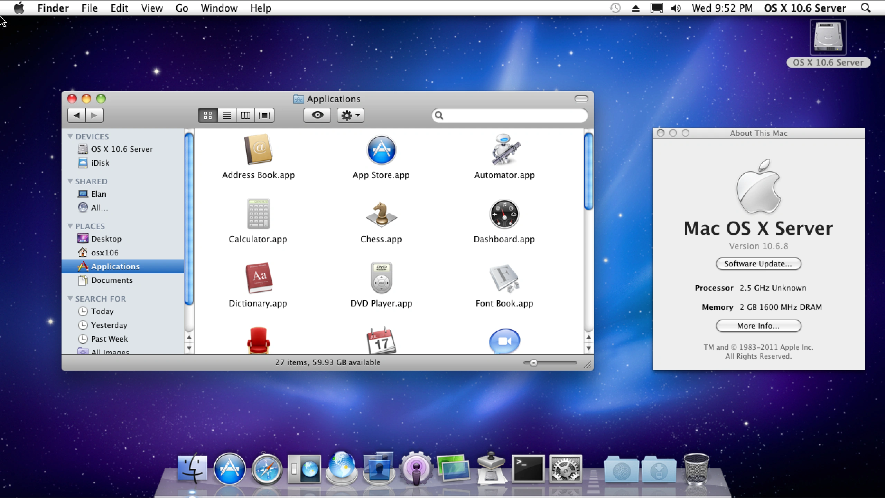The height and width of the screenshot is (498, 885).
Task: Switch Finder to column view
Action: (245, 115)
